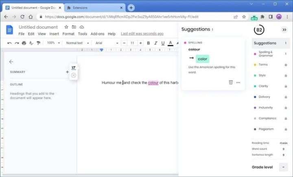Print the document with the printer icon
Viewport: 293px width, 177px height.
[24, 43]
